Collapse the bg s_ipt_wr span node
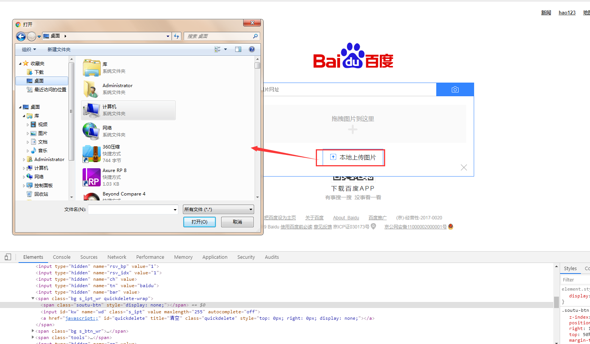The width and height of the screenshot is (590, 344). [x=33, y=299]
